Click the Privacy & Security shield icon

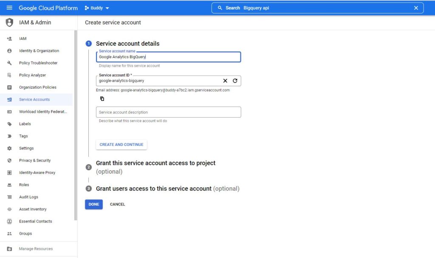[9, 160]
